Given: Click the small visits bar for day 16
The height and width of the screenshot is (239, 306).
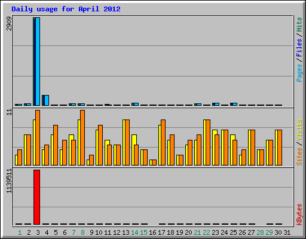Looking at the screenshot, I should pos(151,163).
